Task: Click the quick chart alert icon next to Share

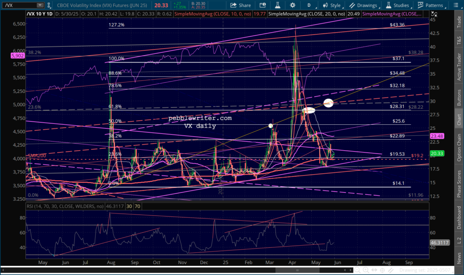Action: [x=262, y=5]
